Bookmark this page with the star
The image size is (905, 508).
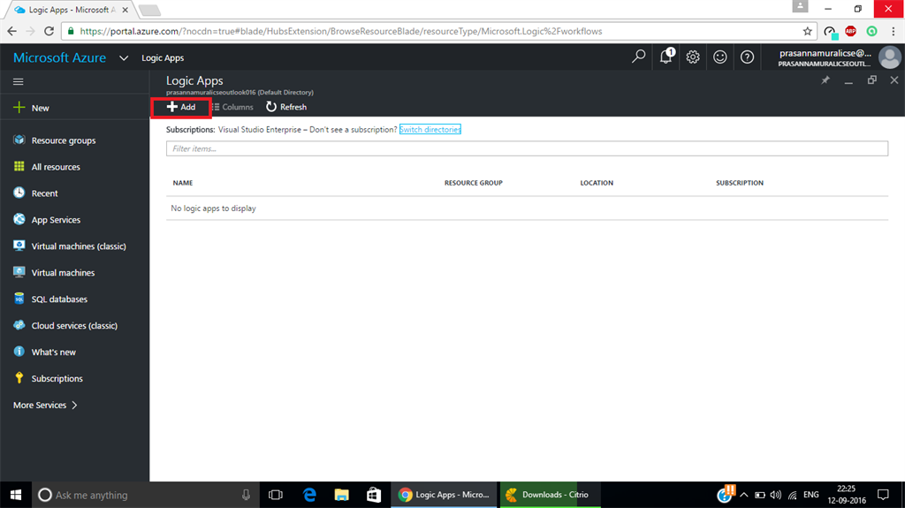point(807,31)
